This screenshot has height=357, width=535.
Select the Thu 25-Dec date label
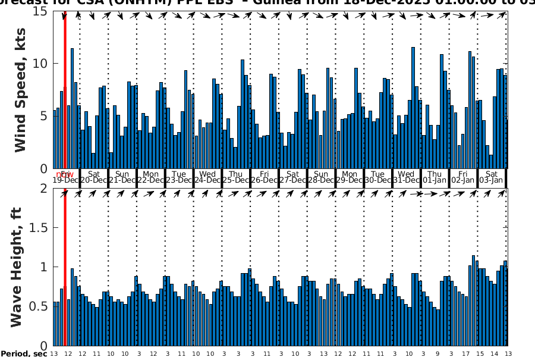point(235,177)
